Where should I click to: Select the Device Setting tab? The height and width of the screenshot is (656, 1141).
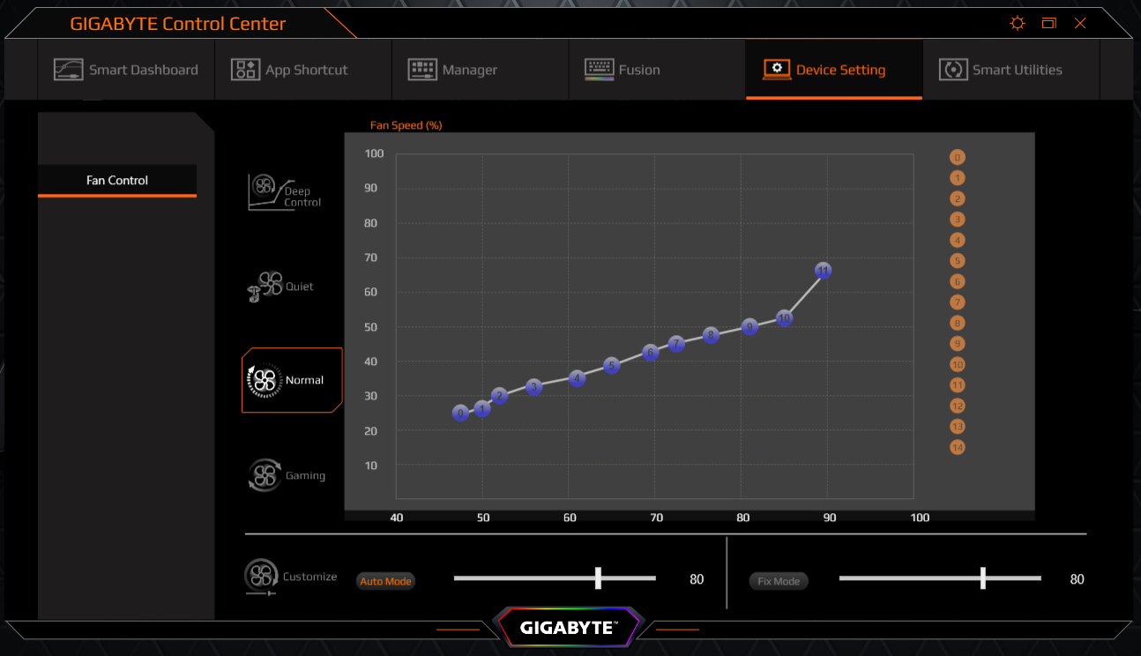(x=834, y=70)
